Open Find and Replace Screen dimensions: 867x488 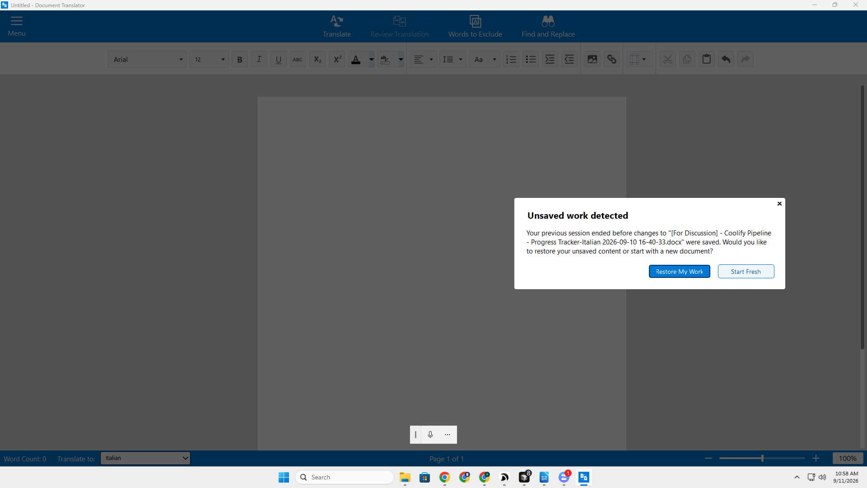click(548, 26)
